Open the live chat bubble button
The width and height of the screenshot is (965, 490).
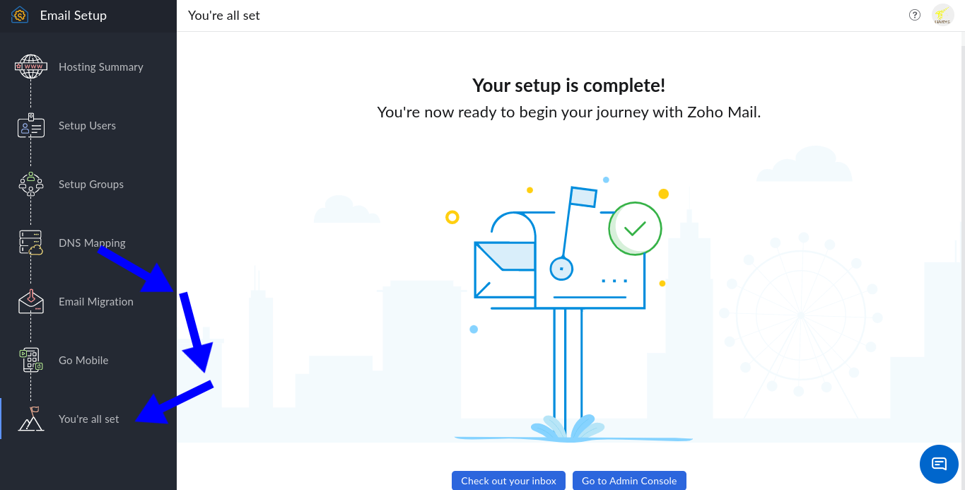point(939,464)
